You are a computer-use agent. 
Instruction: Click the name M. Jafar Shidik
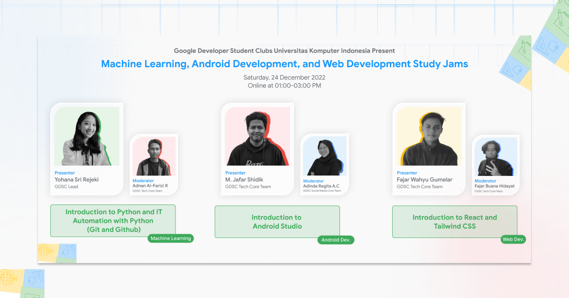pyautogui.click(x=245, y=180)
